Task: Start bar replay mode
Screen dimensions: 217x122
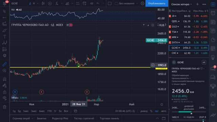Action: [x=92, y=3]
